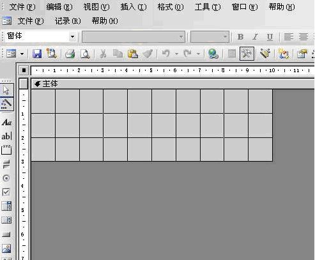Screen dimensions: 315x260
Task: Expand the 窗体 object dropdown list
Action: point(72,36)
